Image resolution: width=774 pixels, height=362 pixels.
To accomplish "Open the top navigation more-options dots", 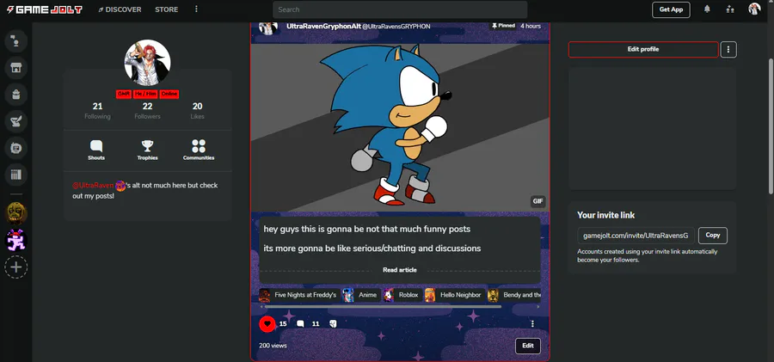I will (x=196, y=9).
